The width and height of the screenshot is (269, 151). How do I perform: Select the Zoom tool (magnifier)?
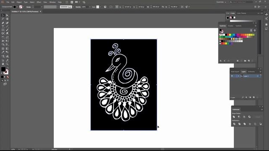[7, 64]
